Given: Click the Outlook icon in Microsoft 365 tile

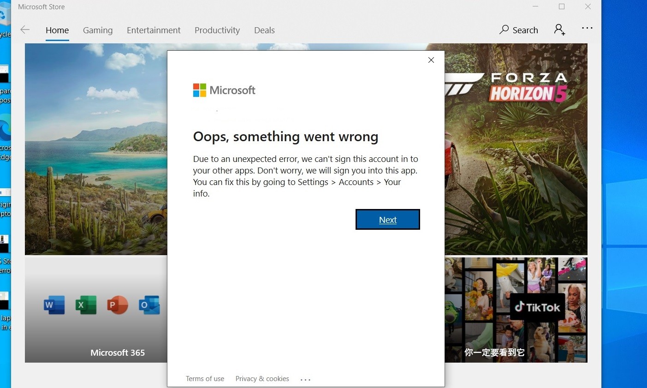Looking at the screenshot, I should click(x=149, y=305).
